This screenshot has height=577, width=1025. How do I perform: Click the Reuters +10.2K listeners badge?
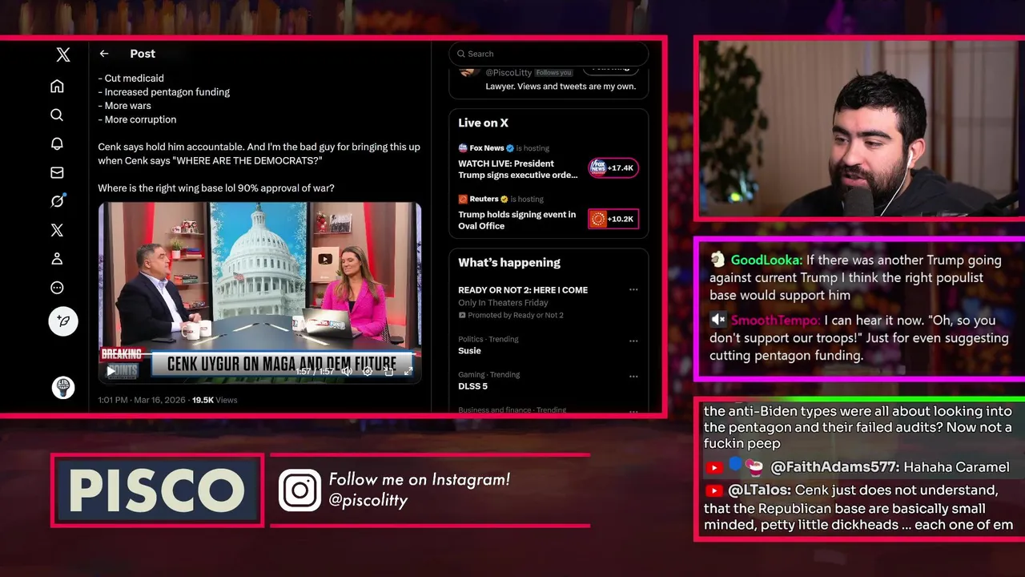pyautogui.click(x=613, y=219)
